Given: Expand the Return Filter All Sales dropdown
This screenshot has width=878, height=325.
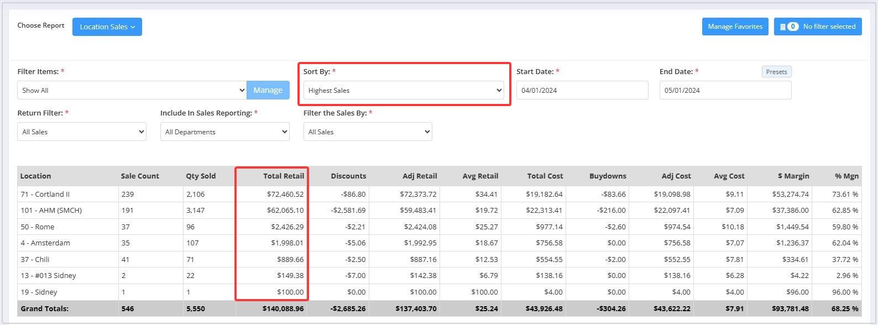Looking at the screenshot, I should click(x=82, y=132).
